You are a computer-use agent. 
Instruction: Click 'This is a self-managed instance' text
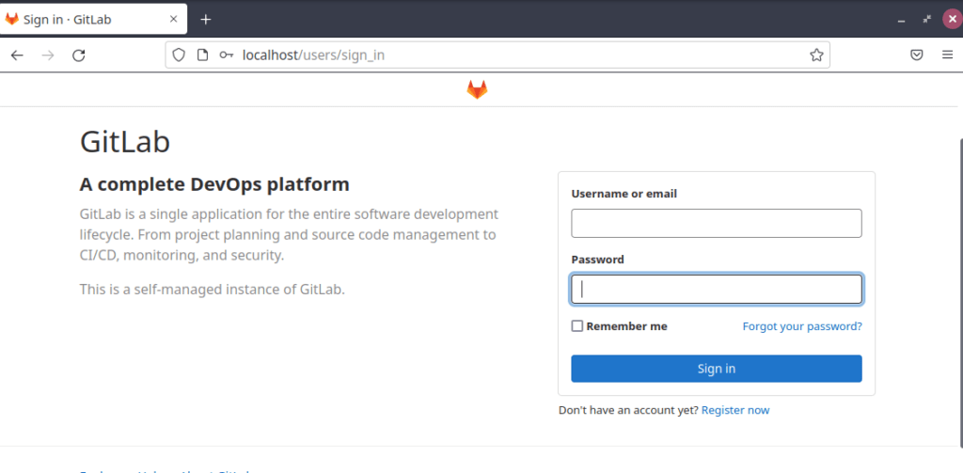(212, 289)
